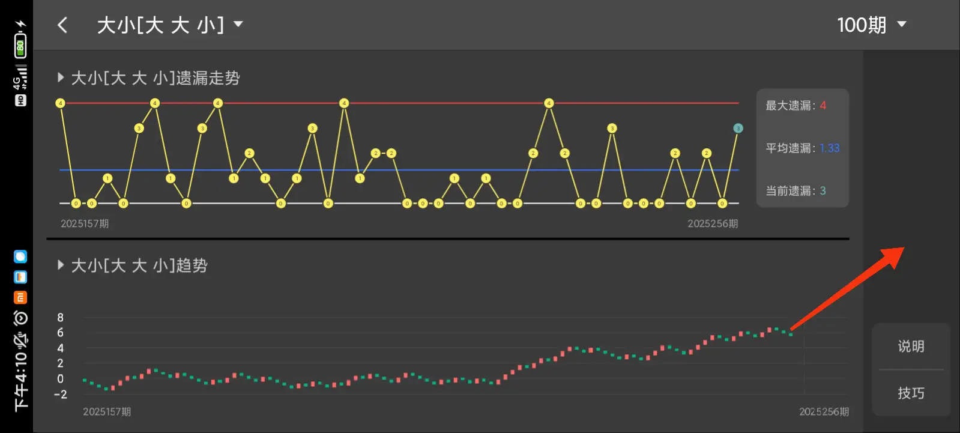Click the teal current-miss data point
The width and height of the screenshot is (960, 433).
(738, 129)
